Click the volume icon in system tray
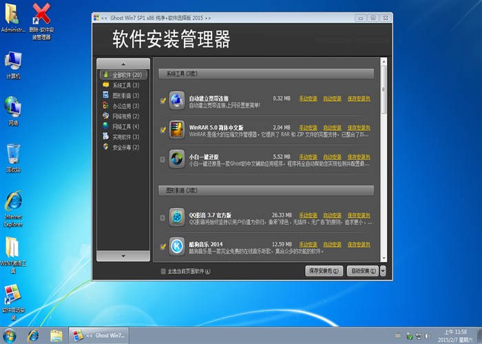The height and width of the screenshot is (344, 482). tap(428, 336)
